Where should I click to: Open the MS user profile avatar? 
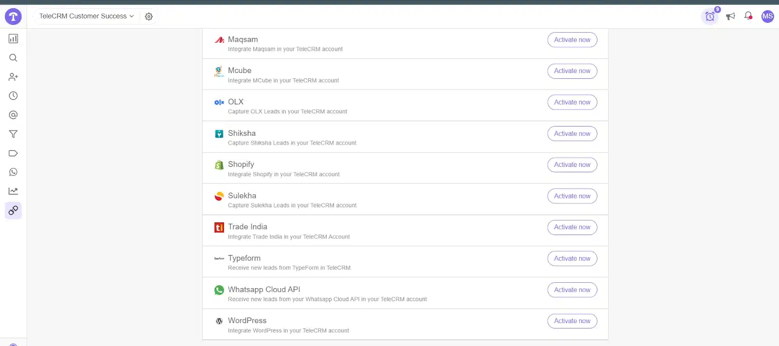tap(767, 16)
